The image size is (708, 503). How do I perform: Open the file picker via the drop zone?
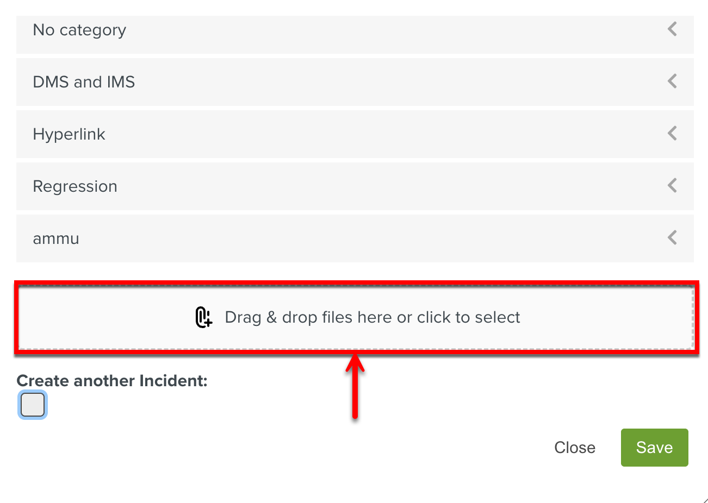[x=356, y=317]
